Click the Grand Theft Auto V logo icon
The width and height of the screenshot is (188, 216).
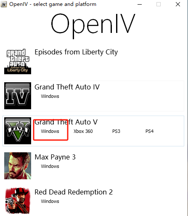(18, 131)
